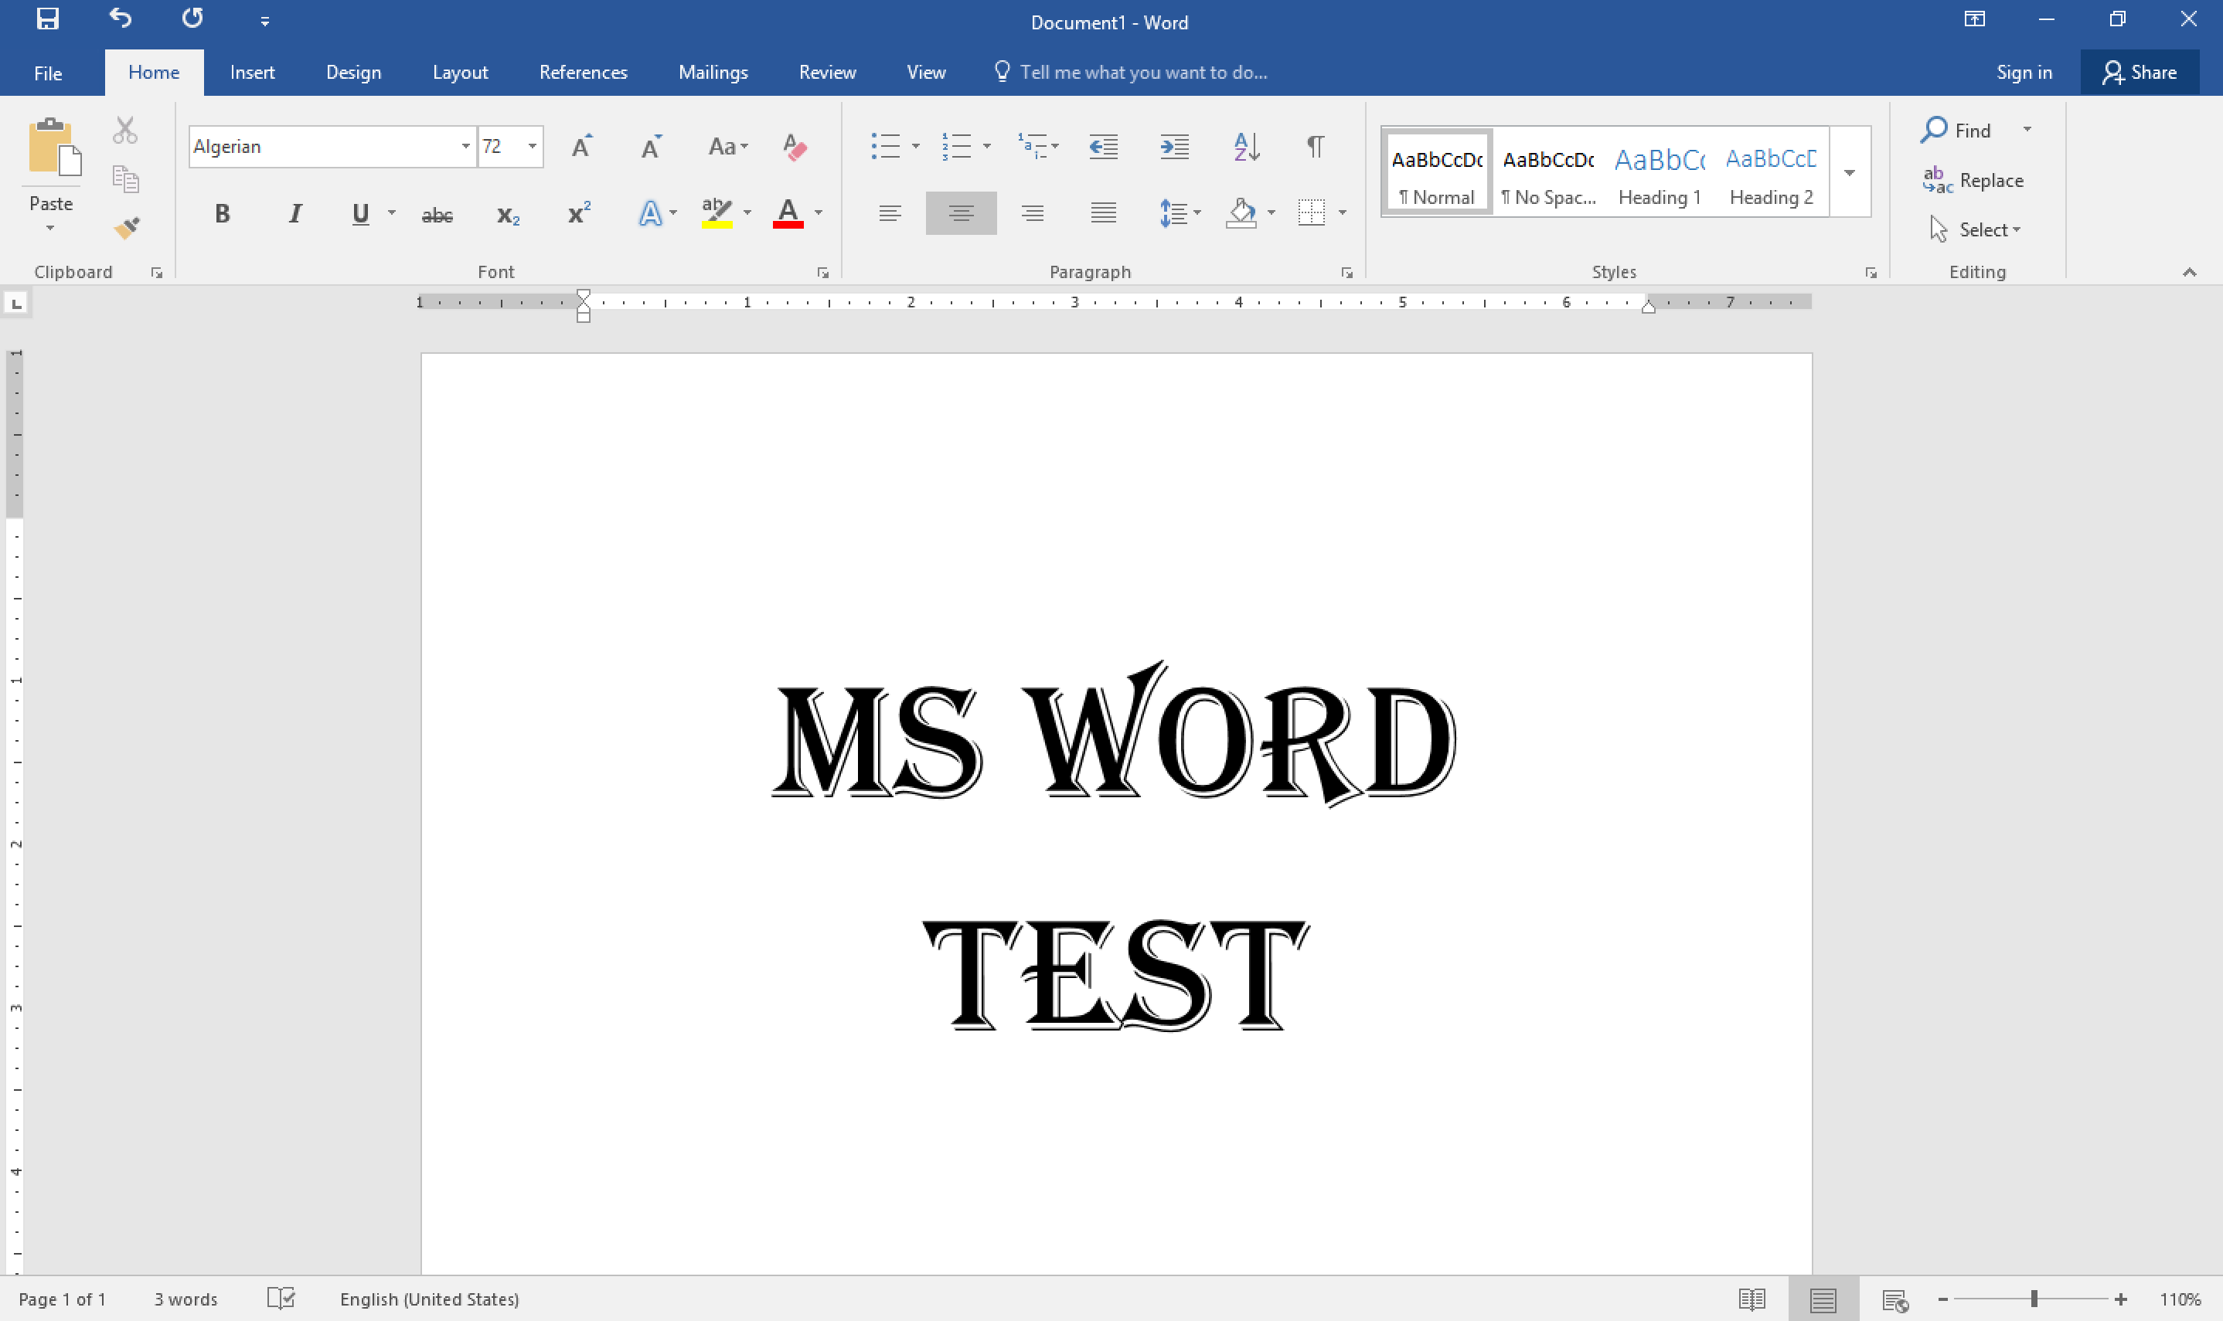Apply borders with the borders icon
The height and width of the screenshot is (1321, 2223).
pos(1311,214)
